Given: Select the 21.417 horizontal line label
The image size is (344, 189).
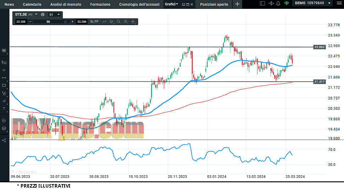Looking at the screenshot, I should [319, 82].
